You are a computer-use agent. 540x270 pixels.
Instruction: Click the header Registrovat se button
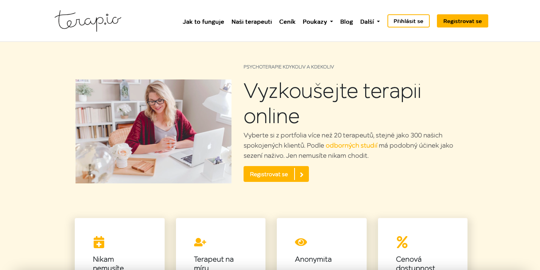coord(462,21)
